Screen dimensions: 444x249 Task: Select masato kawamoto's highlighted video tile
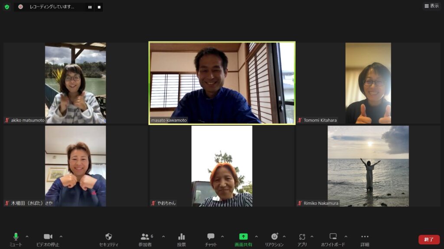click(222, 83)
